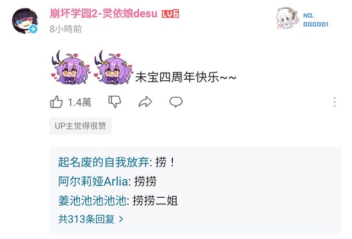The image size is (352, 239).
Task: Click the chevron beside 共313条回复
Action: 121,219
